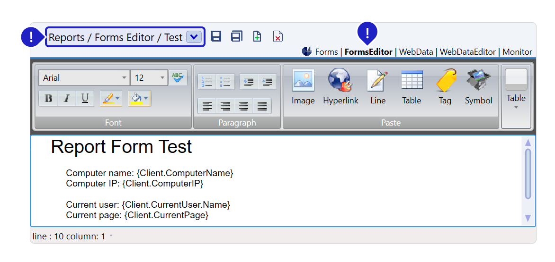This screenshot has height=262, width=555.
Task: Run the ABC spell check
Action: (179, 77)
